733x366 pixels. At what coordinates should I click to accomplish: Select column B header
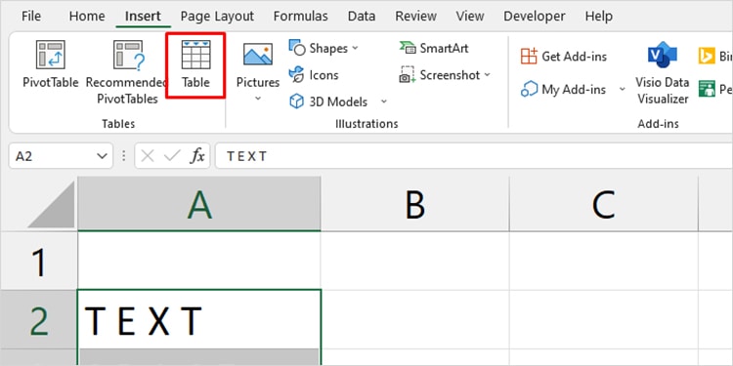tap(415, 204)
